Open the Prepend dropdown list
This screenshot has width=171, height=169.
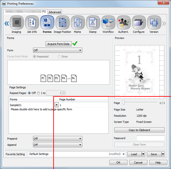[x=58, y=139]
